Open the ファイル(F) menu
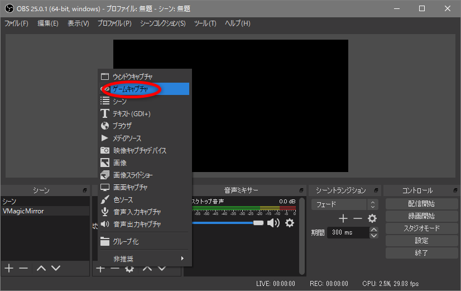Screen dimensions: 461x291 tap(17, 23)
